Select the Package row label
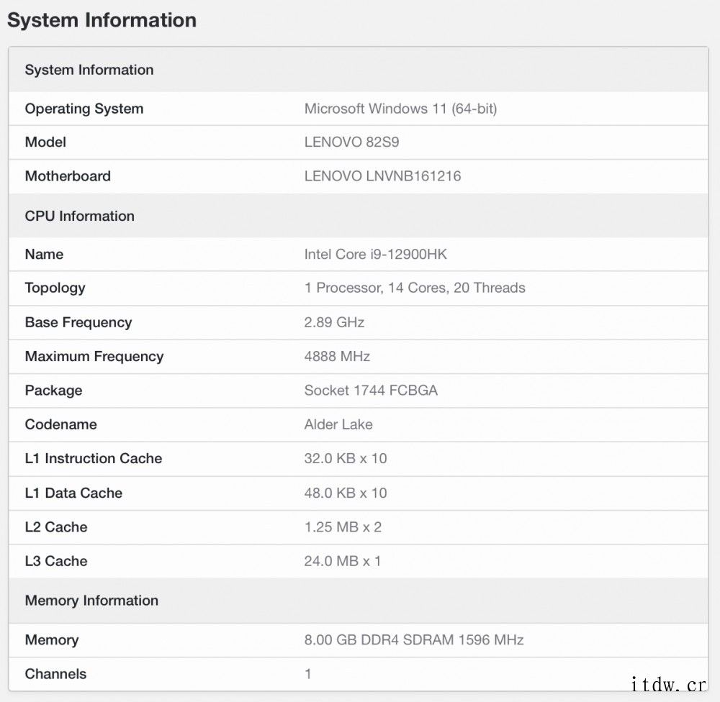 tap(54, 391)
